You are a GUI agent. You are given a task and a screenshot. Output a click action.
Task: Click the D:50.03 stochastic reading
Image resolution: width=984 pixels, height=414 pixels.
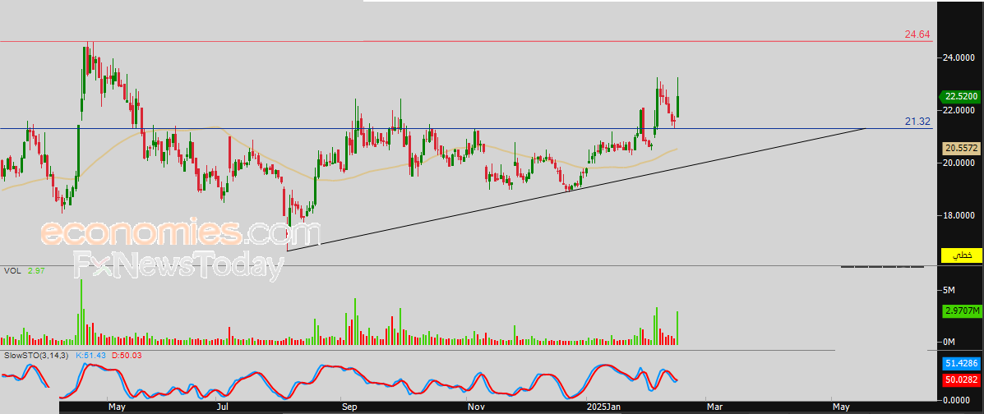(x=128, y=356)
